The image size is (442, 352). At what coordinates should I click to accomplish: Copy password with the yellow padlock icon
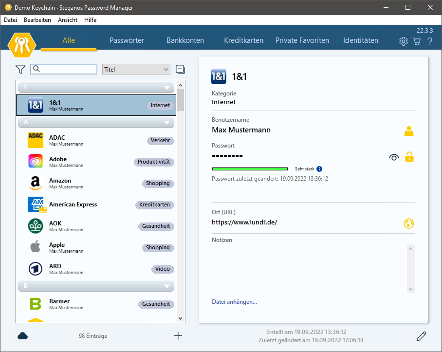(409, 157)
